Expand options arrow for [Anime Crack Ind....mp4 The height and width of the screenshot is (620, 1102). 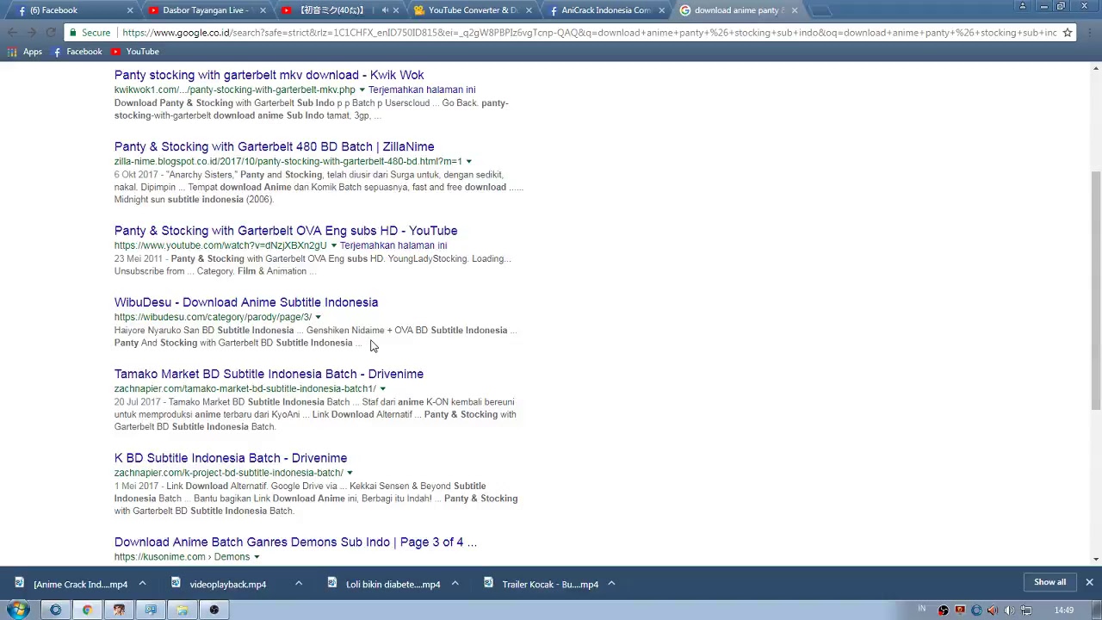pyautogui.click(x=142, y=584)
